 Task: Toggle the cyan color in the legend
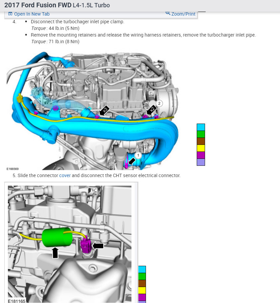[x=201, y=127]
